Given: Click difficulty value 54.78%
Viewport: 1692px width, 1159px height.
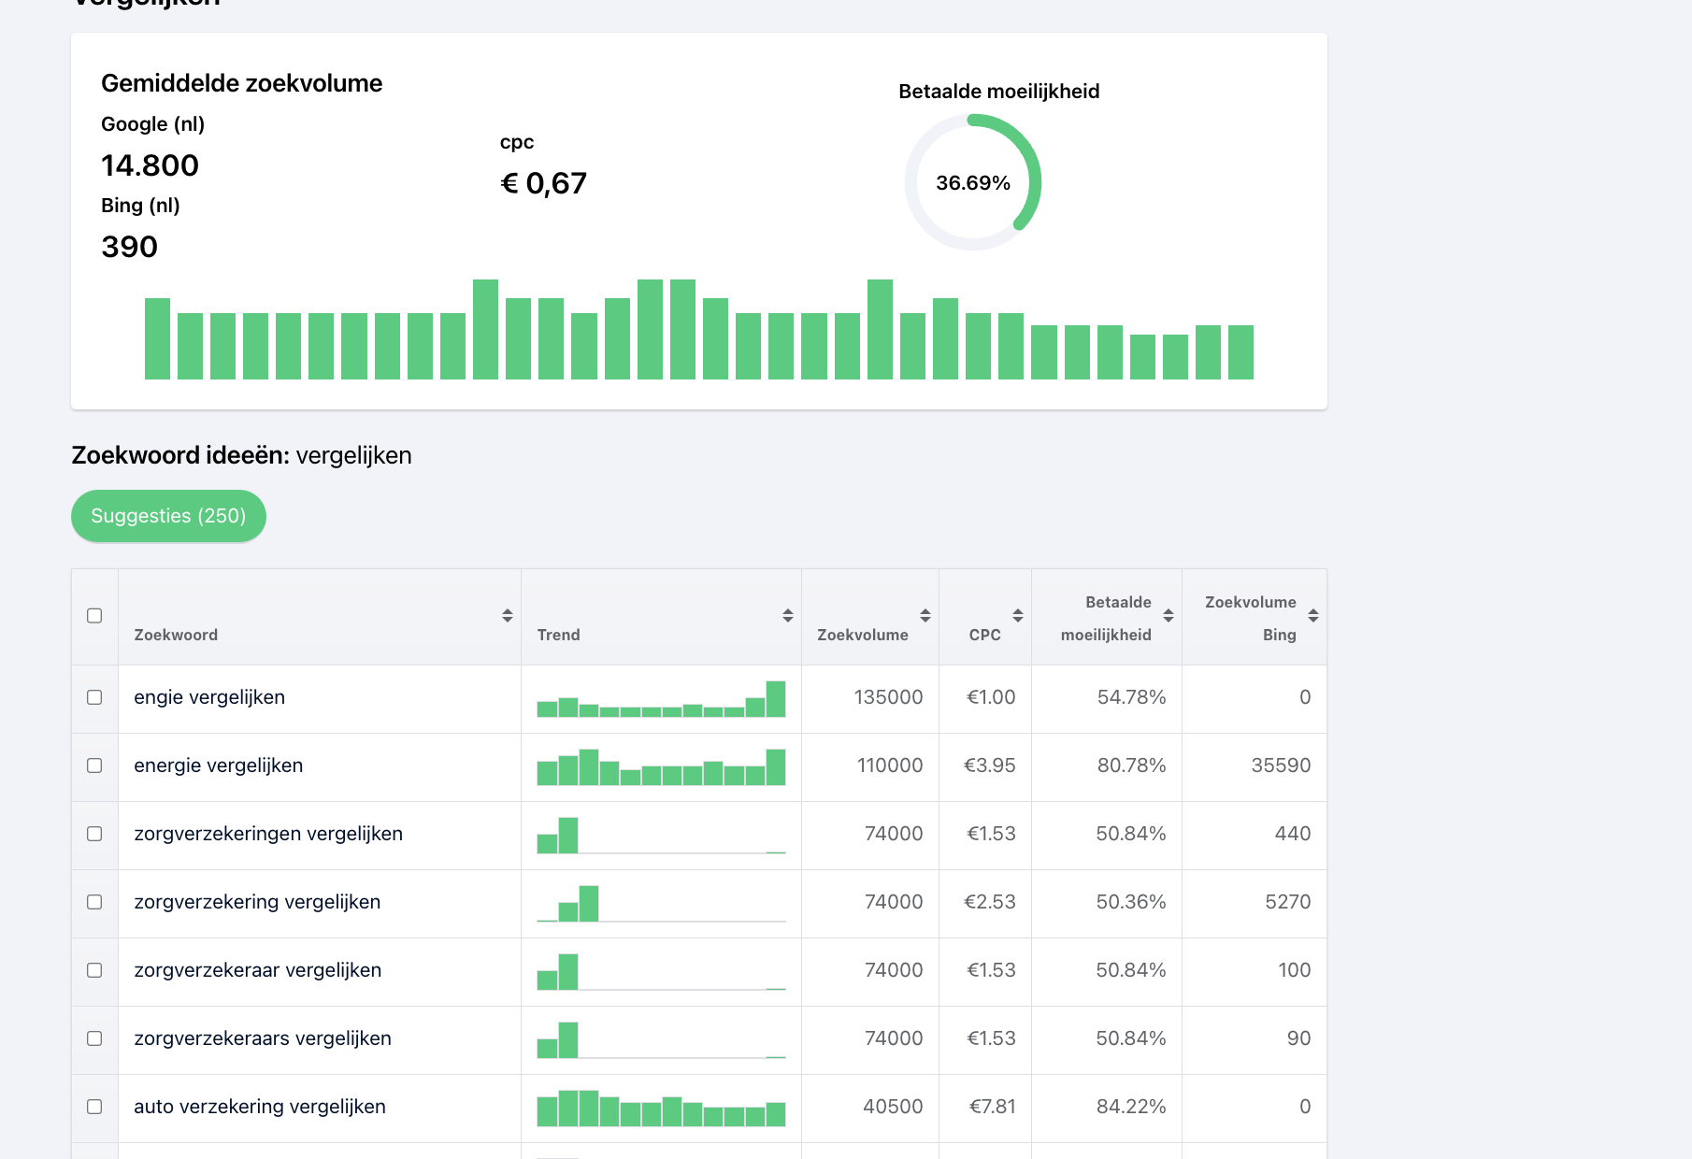Looking at the screenshot, I should click(1131, 697).
